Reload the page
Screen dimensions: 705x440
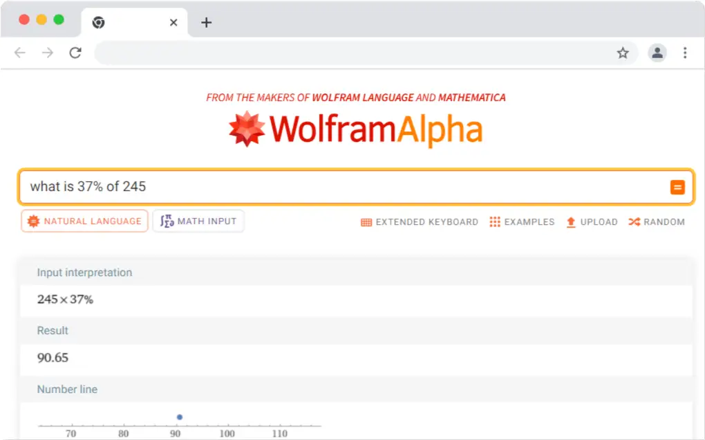[75, 53]
